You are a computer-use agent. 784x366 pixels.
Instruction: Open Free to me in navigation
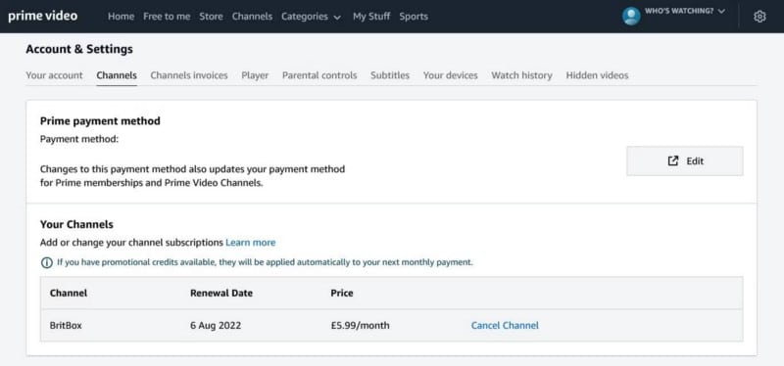[167, 17]
